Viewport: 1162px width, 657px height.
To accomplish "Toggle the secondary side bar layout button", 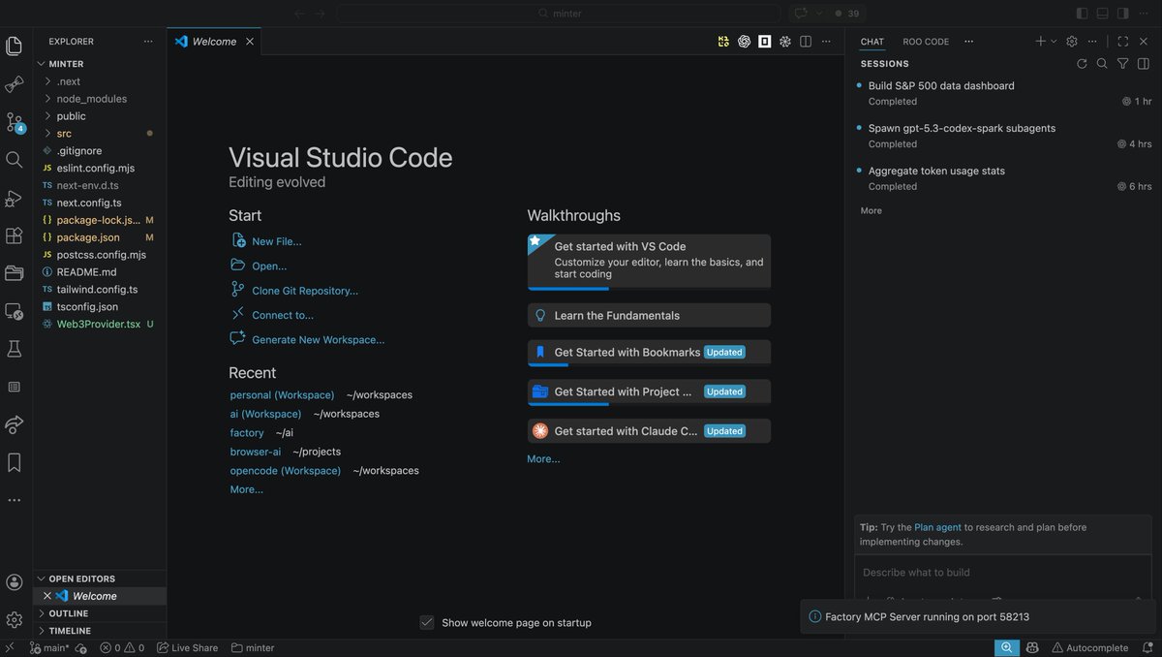I will [x=1123, y=14].
